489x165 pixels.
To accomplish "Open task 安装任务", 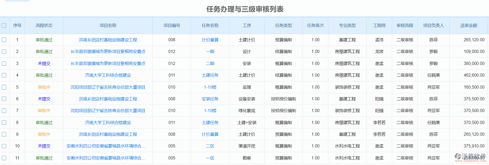I will point(210,99).
